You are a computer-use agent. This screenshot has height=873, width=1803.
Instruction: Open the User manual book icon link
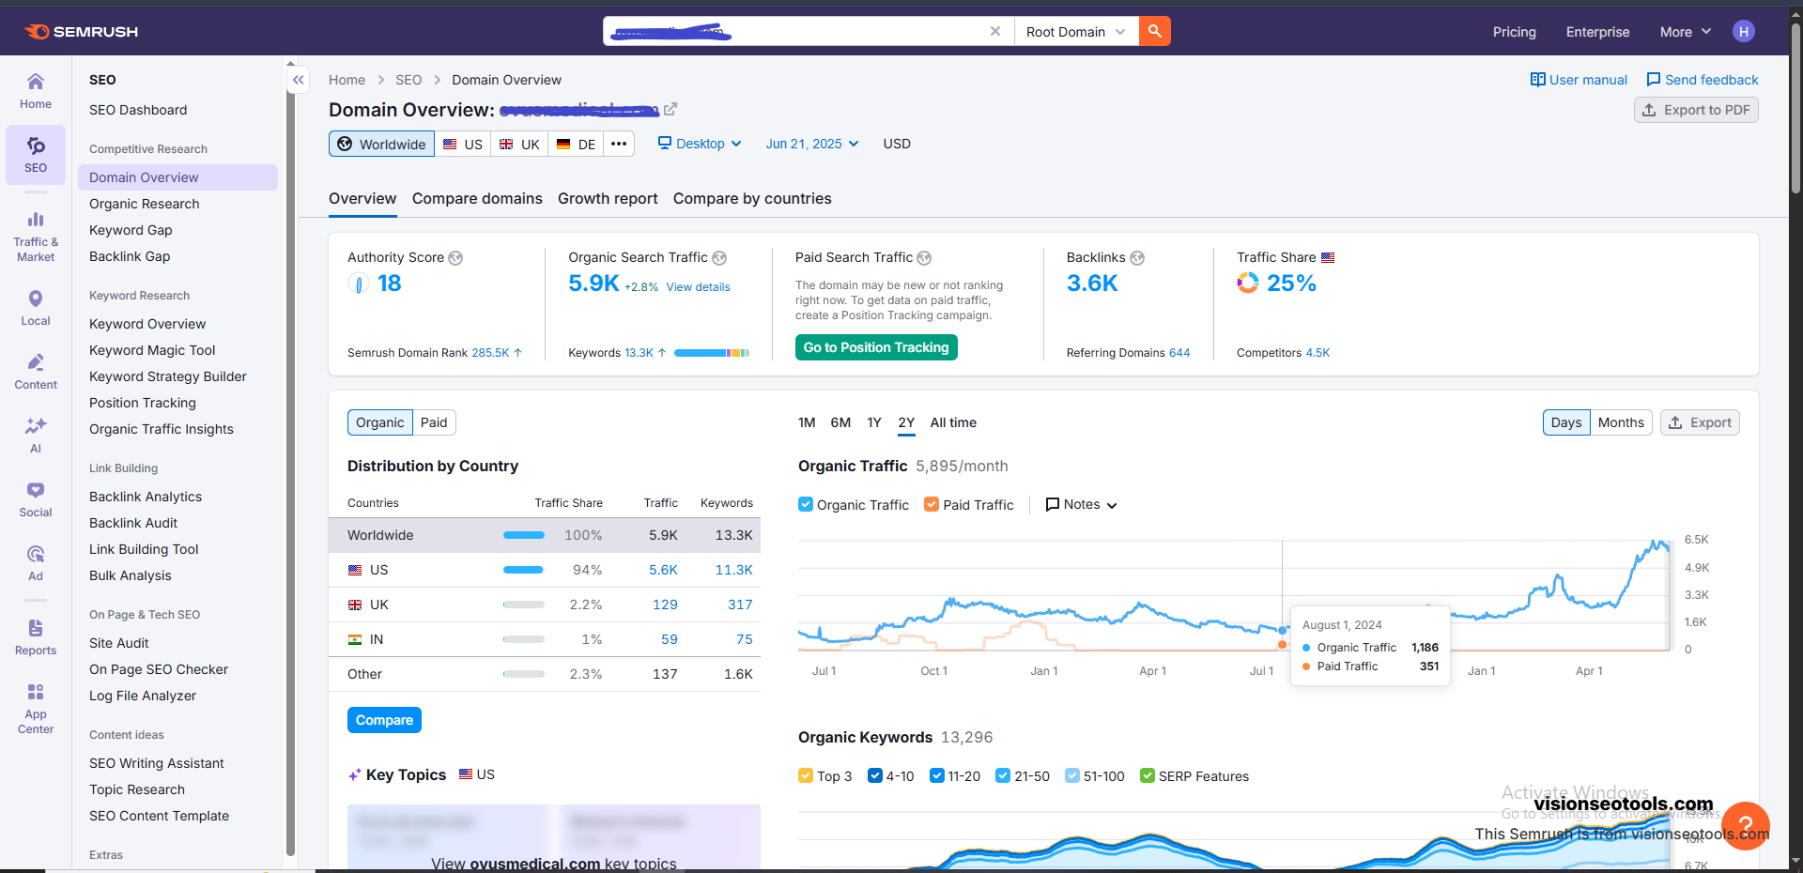click(x=1579, y=80)
